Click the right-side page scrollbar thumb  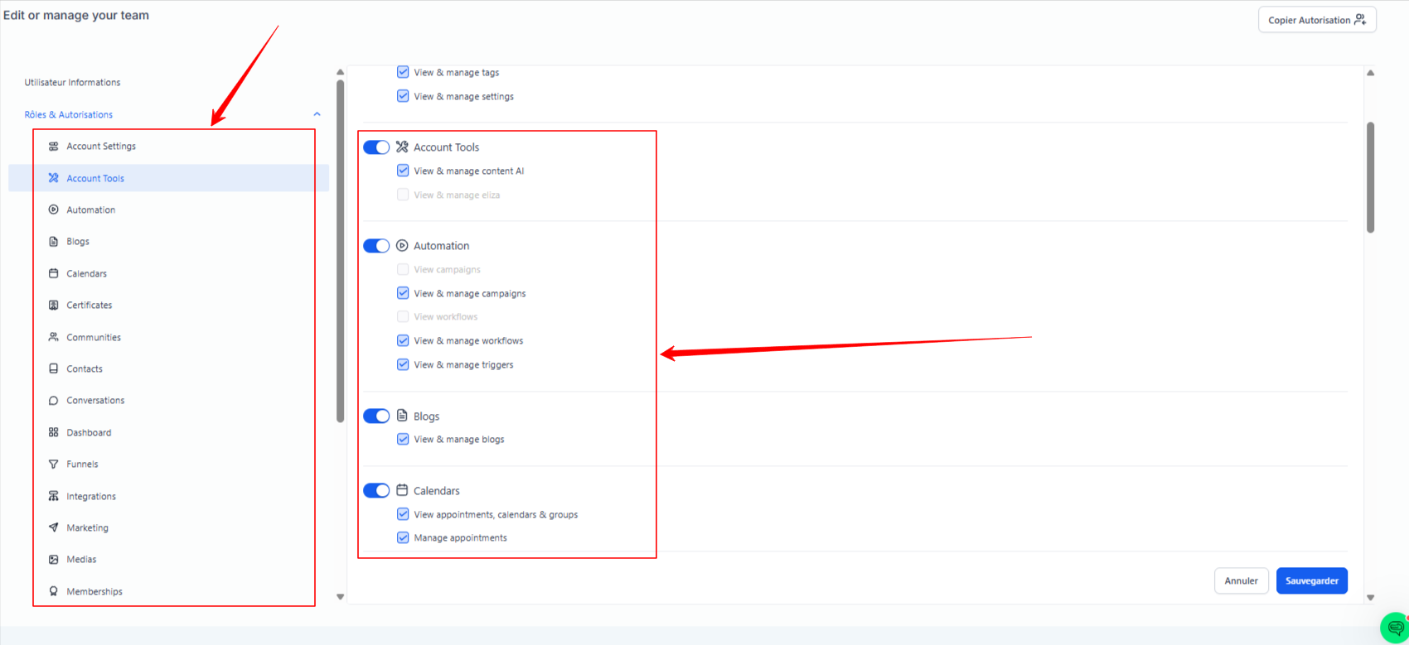point(1370,177)
